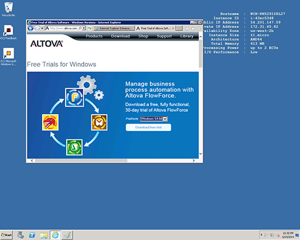300x240 pixels.
Task: Open the Start menu
Action: click(x=6, y=235)
